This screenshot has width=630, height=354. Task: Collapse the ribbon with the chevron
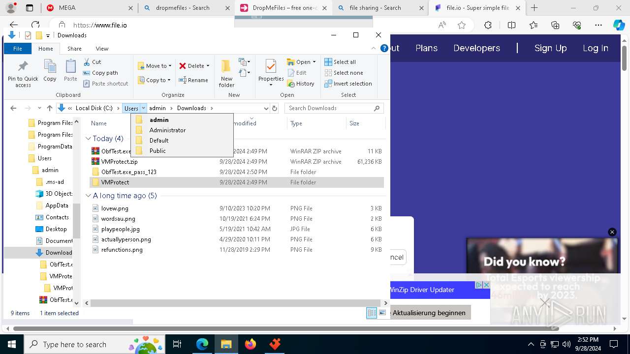(x=374, y=48)
